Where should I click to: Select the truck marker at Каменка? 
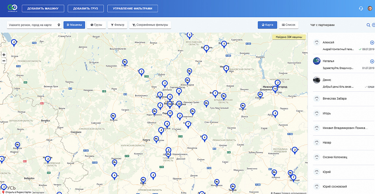[x=274, y=172]
